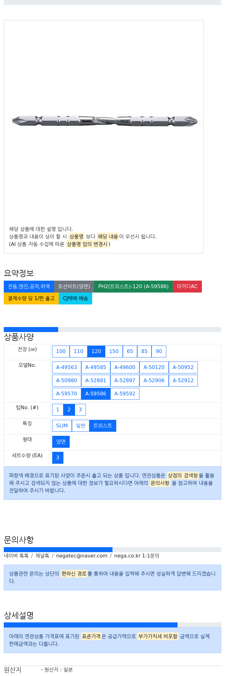
Task: Open the 토션비트(양면) tag
Action: coord(74,287)
